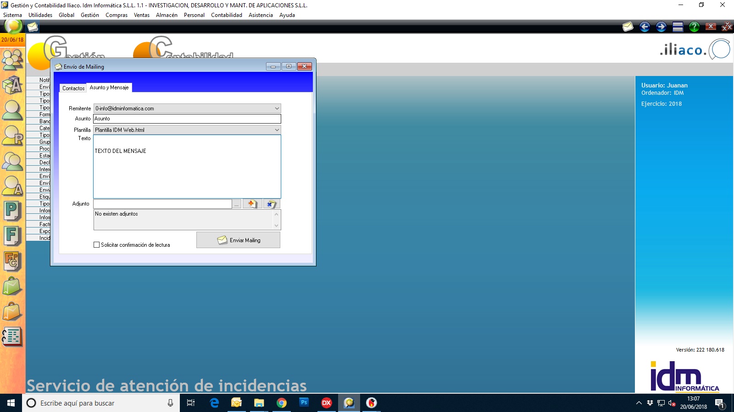This screenshot has width=734, height=412.
Task: Open the Task View taskbar button
Action: point(191,403)
